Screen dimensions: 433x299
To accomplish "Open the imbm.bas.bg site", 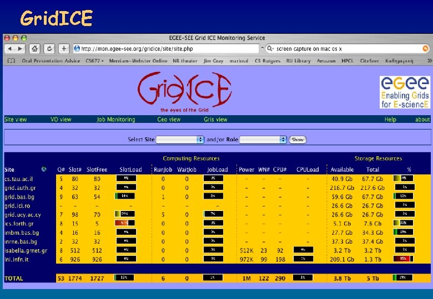I will click(22, 233).
